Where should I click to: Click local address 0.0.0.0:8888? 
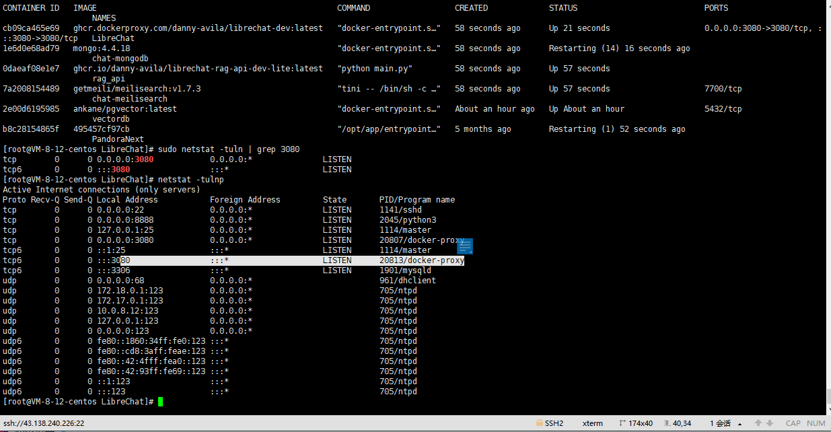pos(125,220)
